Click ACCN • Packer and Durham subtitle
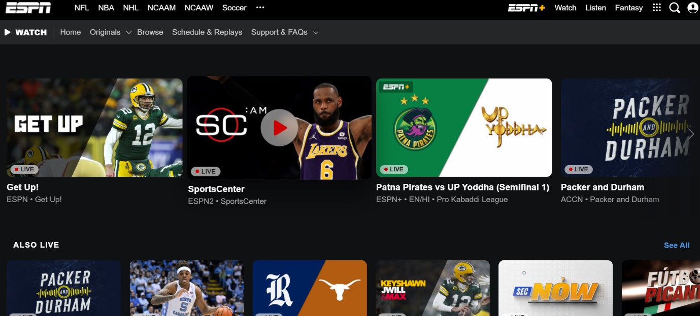The image size is (700, 316). tap(610, 199)
